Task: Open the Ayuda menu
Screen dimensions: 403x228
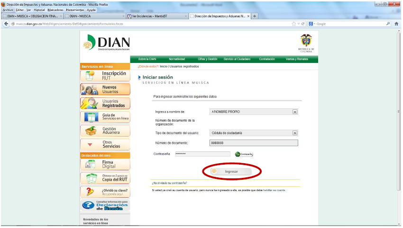Action: (91, 10)
